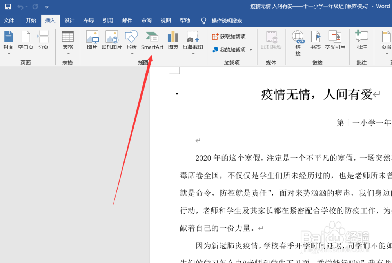Viewport: 392px width, 263px height.
Task: Open the 视图 ribbon tab
Action: click(x=165, y=20)
